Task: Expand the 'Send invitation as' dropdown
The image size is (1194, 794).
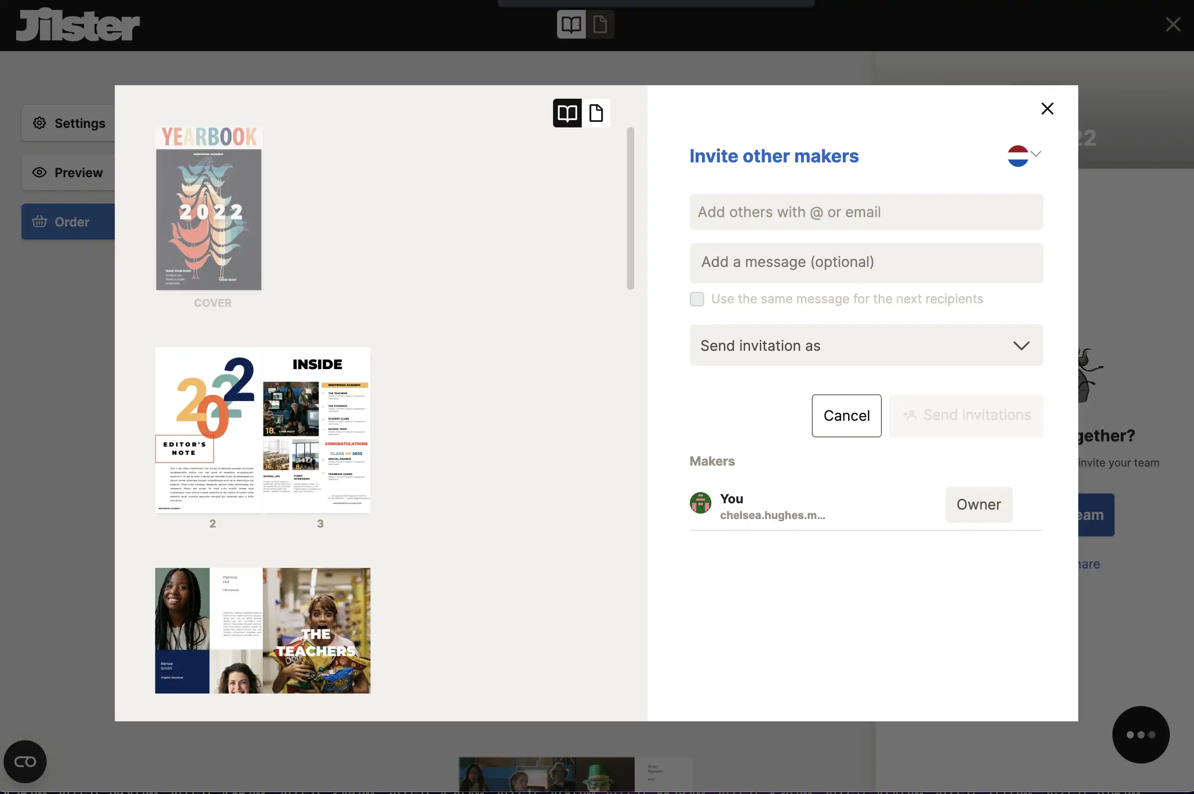Action: (x=865, y=344)
